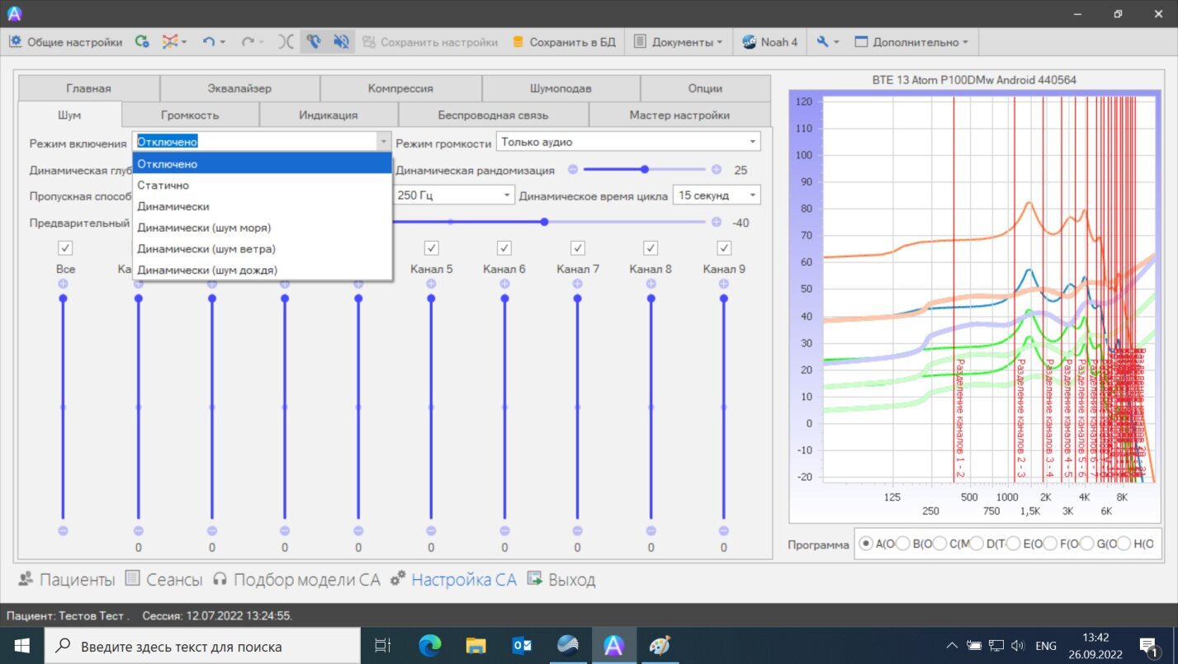Select program A radio button
Viewport: 1178px width, 664px height.
pyautogui.click(x=866, y=544)
